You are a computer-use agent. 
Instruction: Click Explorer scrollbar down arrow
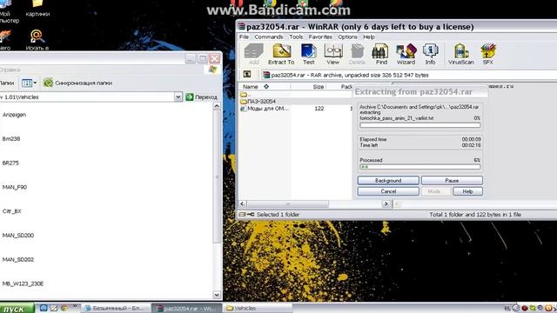[x=217, y=295]
